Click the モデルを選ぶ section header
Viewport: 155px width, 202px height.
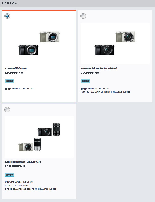pyautogui.click(x=9, y=3)
